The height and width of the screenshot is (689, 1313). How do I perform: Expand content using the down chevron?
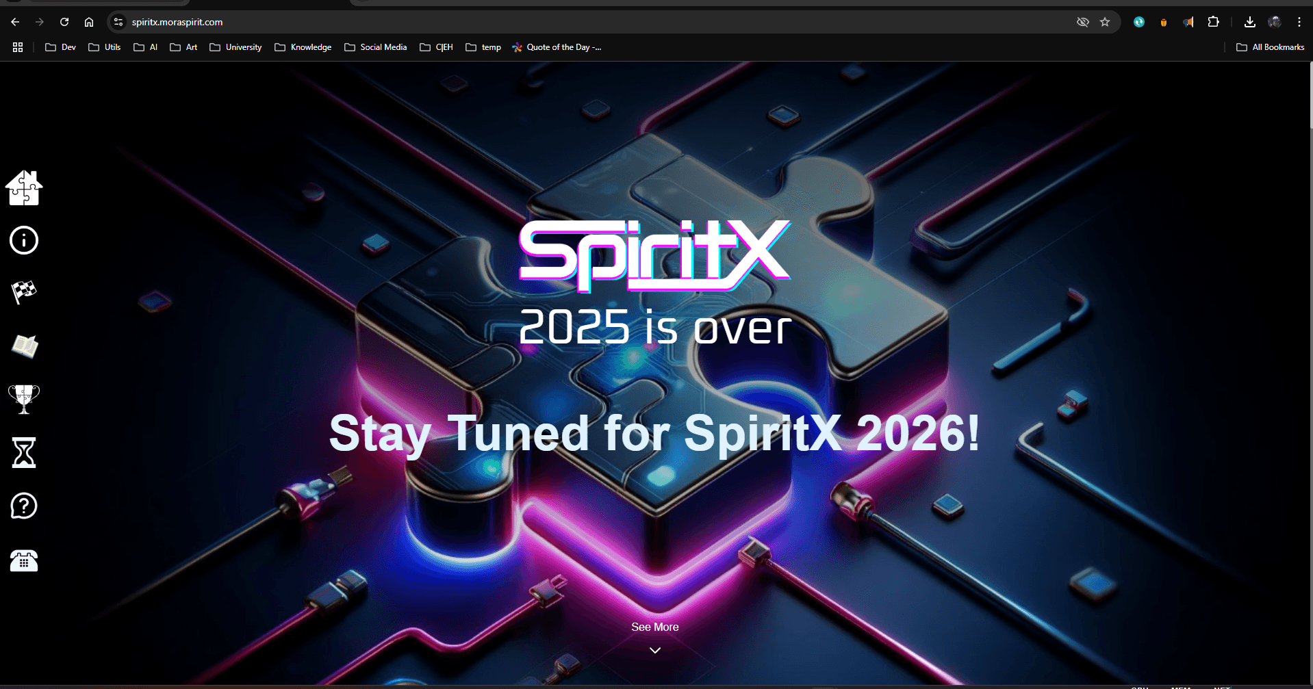654,649
